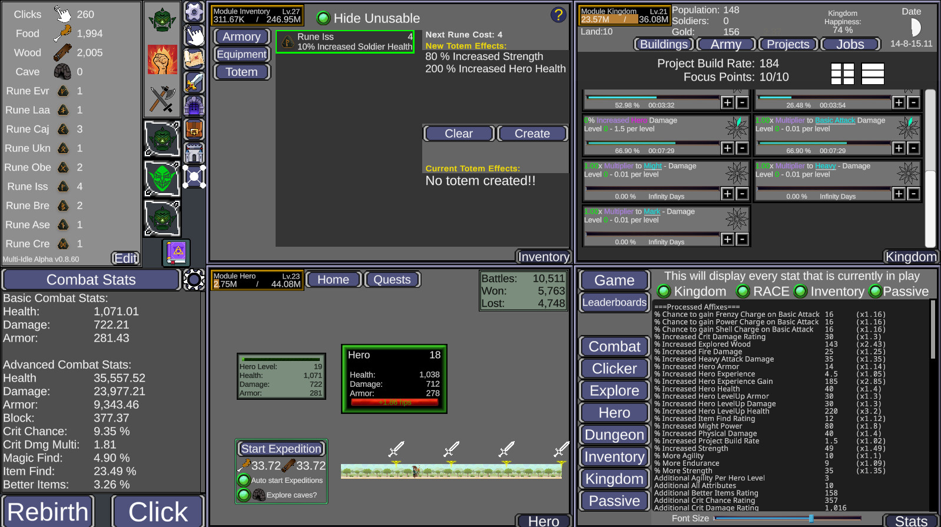941x527 pixels.
Task: Open the Totem tab
Action: point(241,72)
